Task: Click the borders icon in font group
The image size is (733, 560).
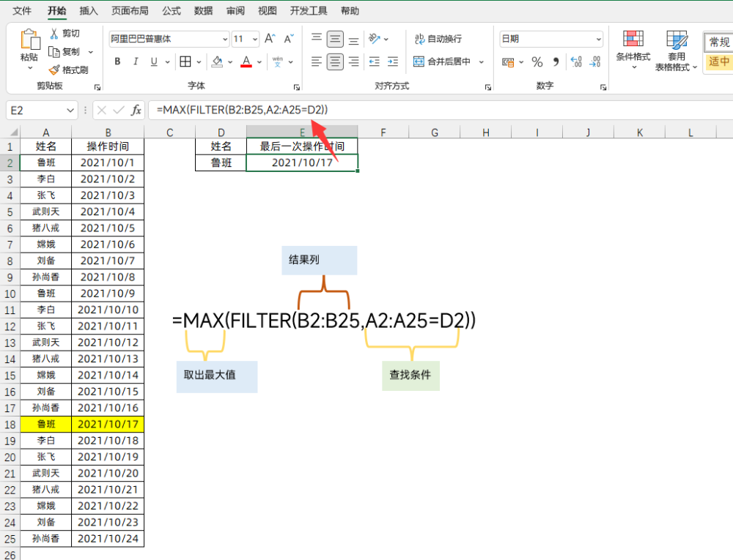Action: (185, 61)
